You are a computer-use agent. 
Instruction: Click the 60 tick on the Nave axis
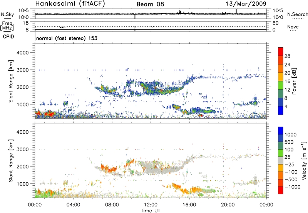tap(276, 23)
